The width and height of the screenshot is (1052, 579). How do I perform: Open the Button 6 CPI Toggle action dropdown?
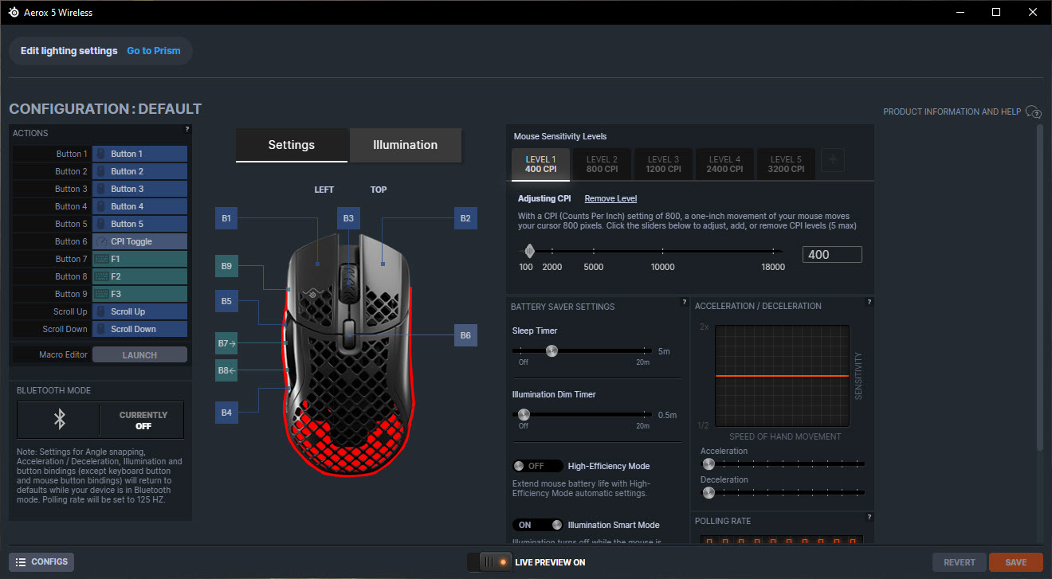[139, 241]
